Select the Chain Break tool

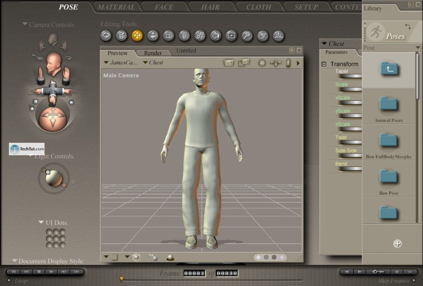click(200, 36)
